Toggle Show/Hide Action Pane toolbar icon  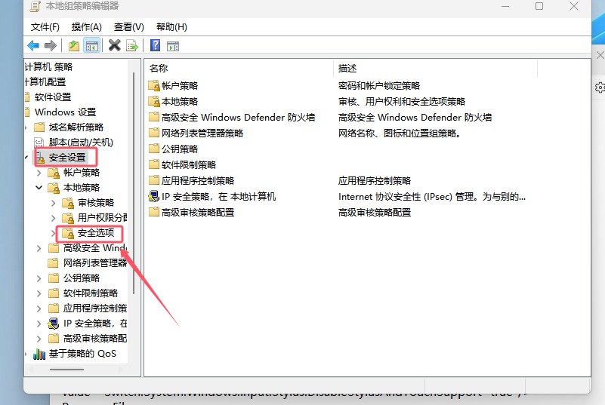tap(172, 45)
